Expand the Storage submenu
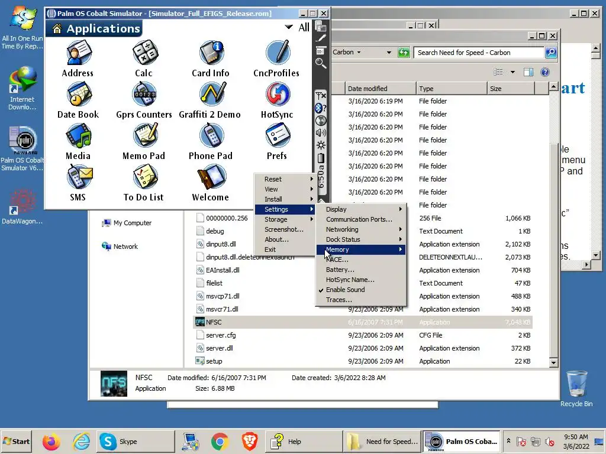 point(285,219)
